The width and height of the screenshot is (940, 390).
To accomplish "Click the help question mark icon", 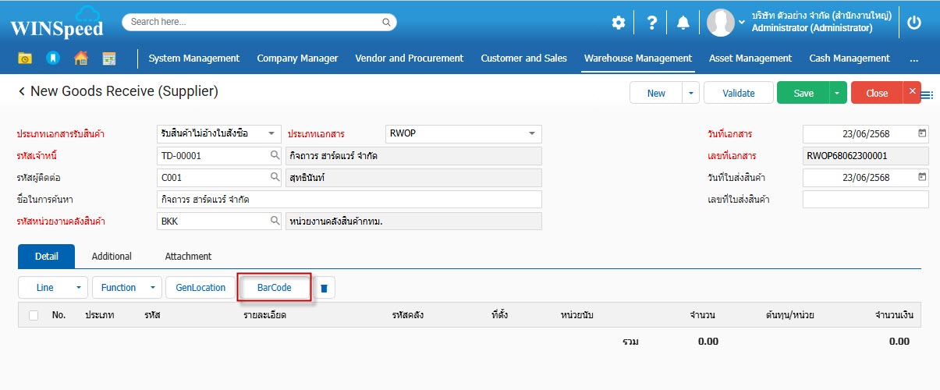I will click(651, 23).
